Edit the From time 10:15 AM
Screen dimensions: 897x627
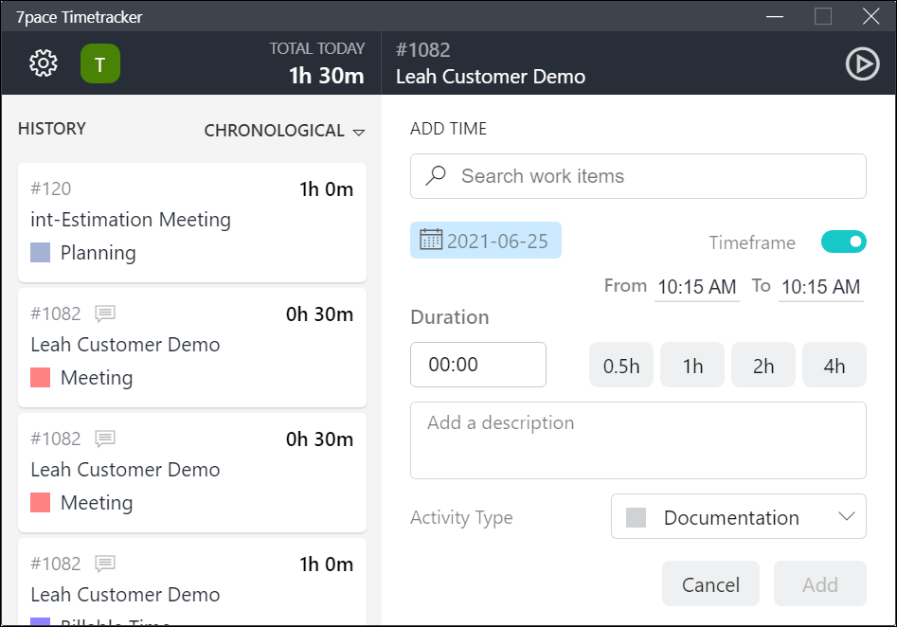point(697,287)
